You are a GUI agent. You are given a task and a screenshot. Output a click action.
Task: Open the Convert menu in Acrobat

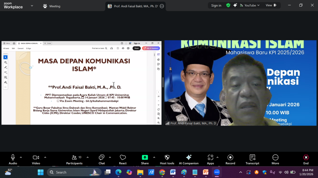[x=20, y=49]
